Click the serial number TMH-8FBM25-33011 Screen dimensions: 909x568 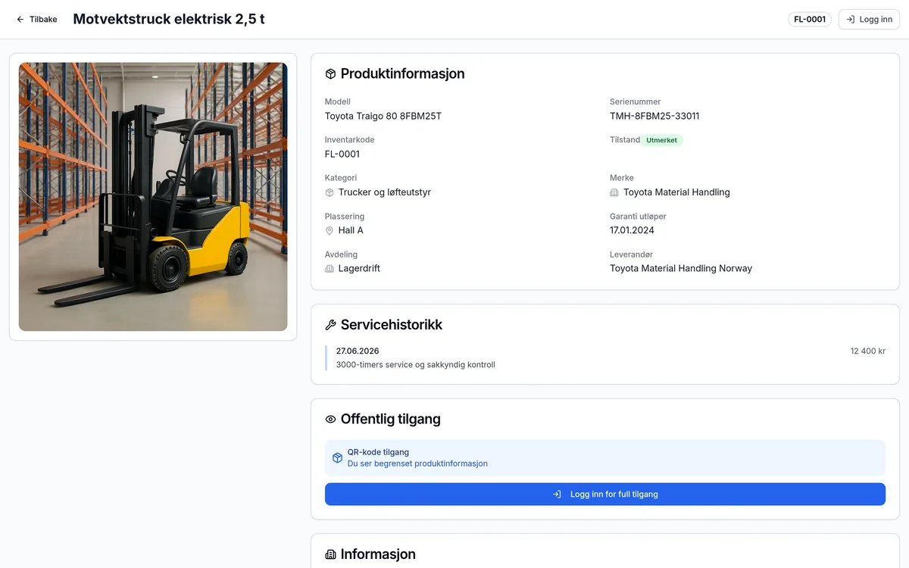point(654,116)
